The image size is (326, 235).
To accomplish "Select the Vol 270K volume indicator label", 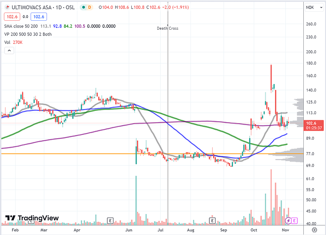I will tap(13, 42).
